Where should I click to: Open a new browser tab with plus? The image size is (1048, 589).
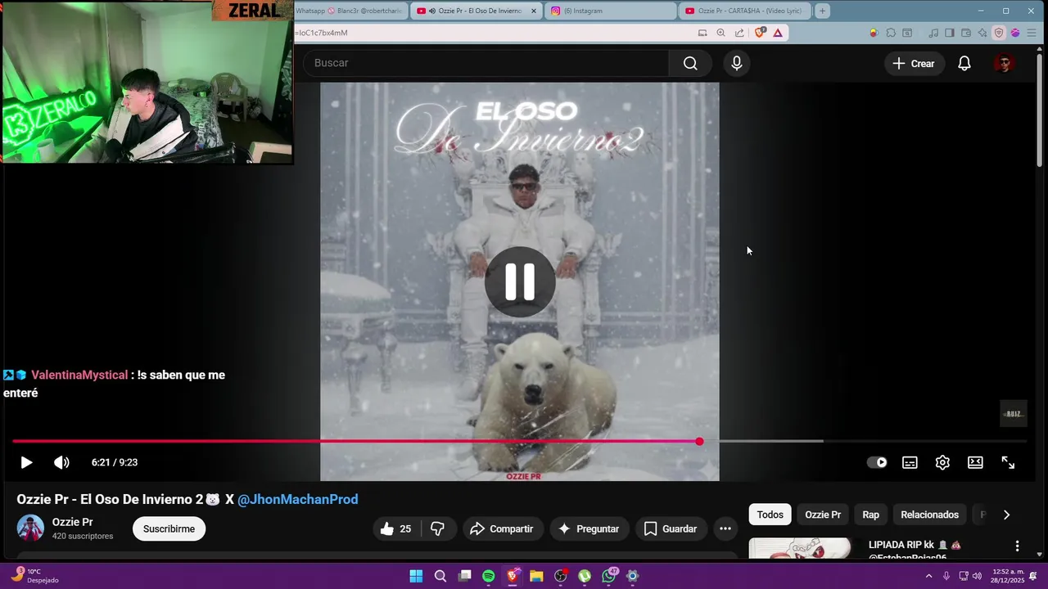[823, 11]
